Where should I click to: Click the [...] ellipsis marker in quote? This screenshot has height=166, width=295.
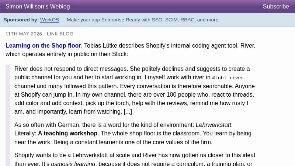[x=128, y=112]
